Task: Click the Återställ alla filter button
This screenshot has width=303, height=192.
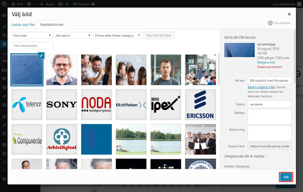Action: 159,35
